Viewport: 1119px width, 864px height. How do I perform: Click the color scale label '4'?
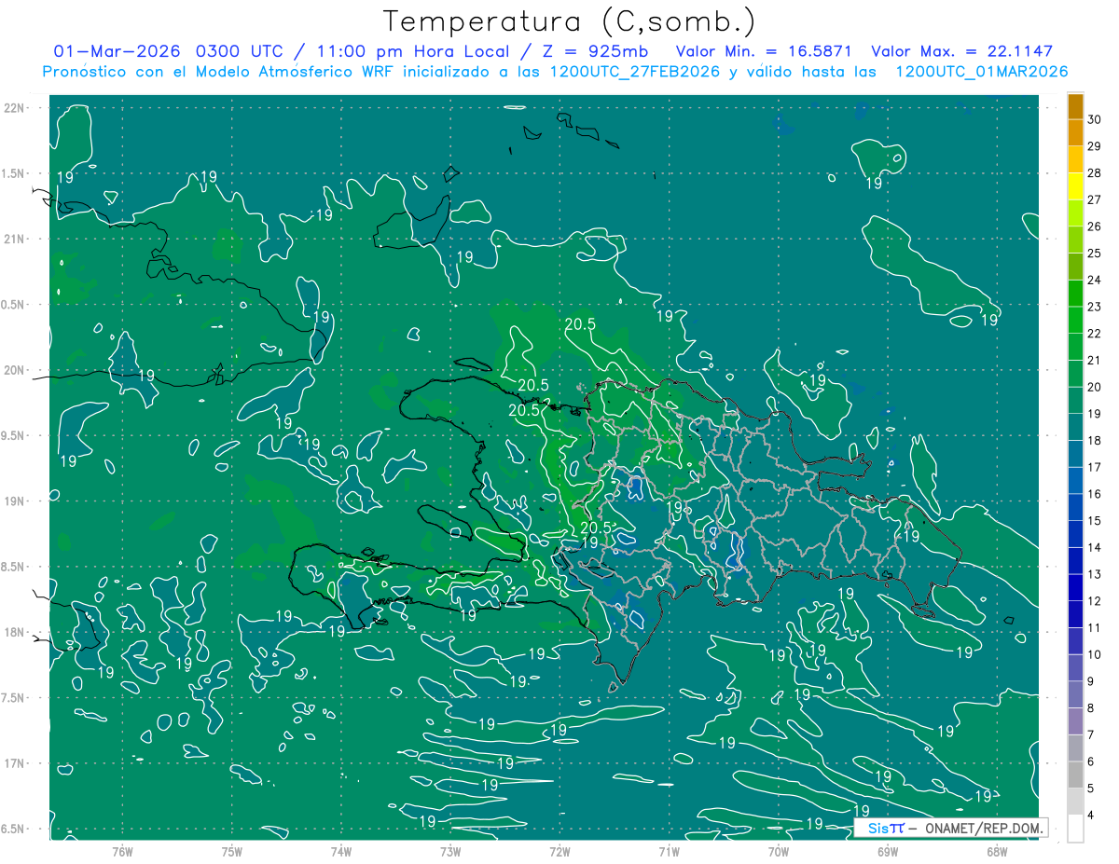(1091, 816)
